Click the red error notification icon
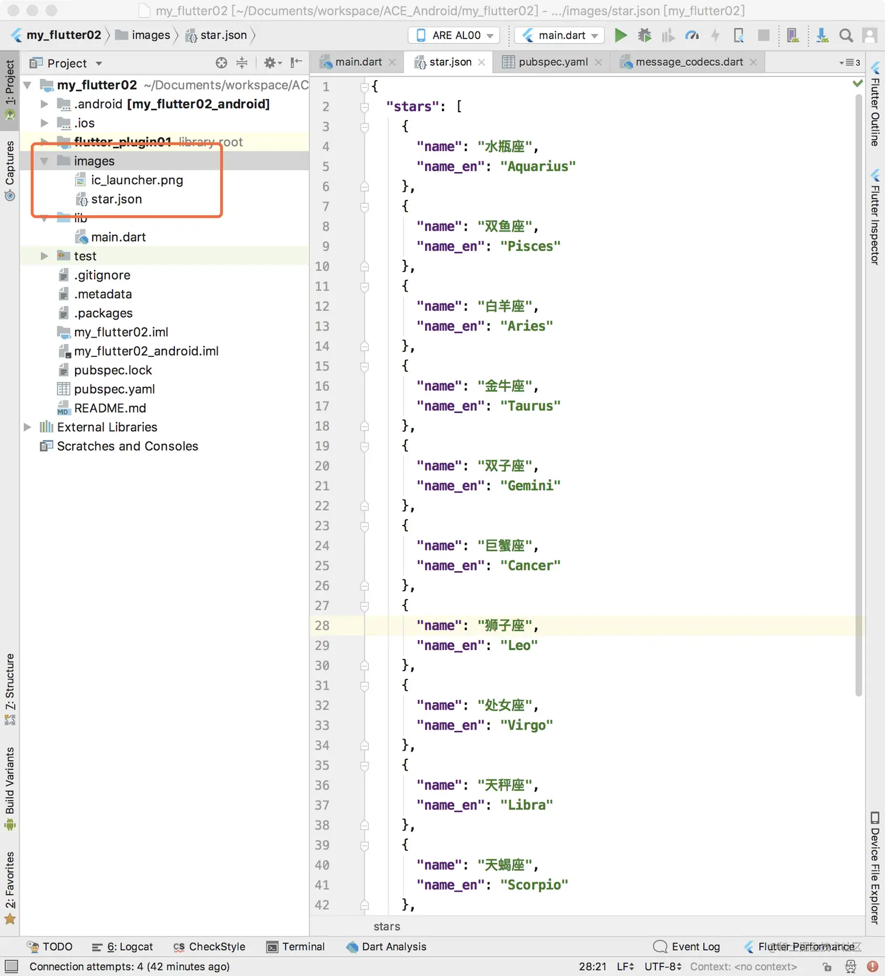This screenshot has height=976, width=885. click(x=872, y=966)
